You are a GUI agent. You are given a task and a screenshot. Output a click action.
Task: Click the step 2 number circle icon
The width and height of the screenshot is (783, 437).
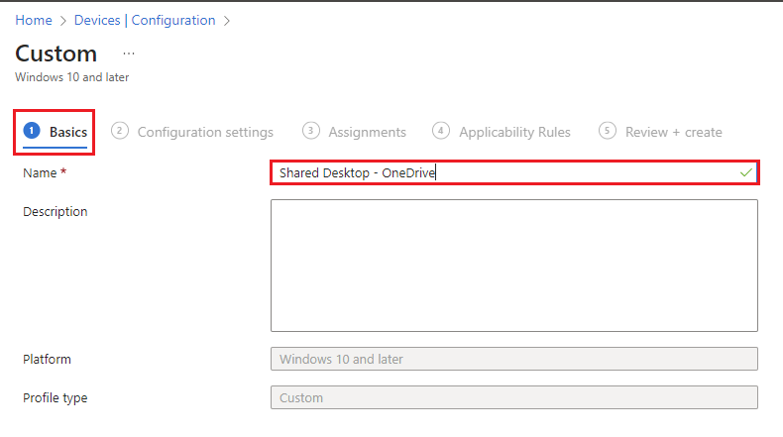tap(120, 131)
